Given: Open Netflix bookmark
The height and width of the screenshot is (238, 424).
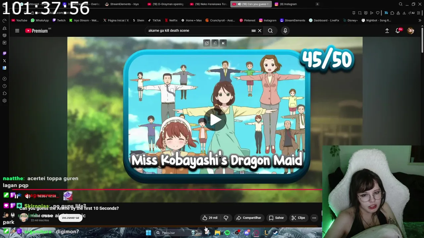Looking at the screenshot, I should [x=171, y=20].
